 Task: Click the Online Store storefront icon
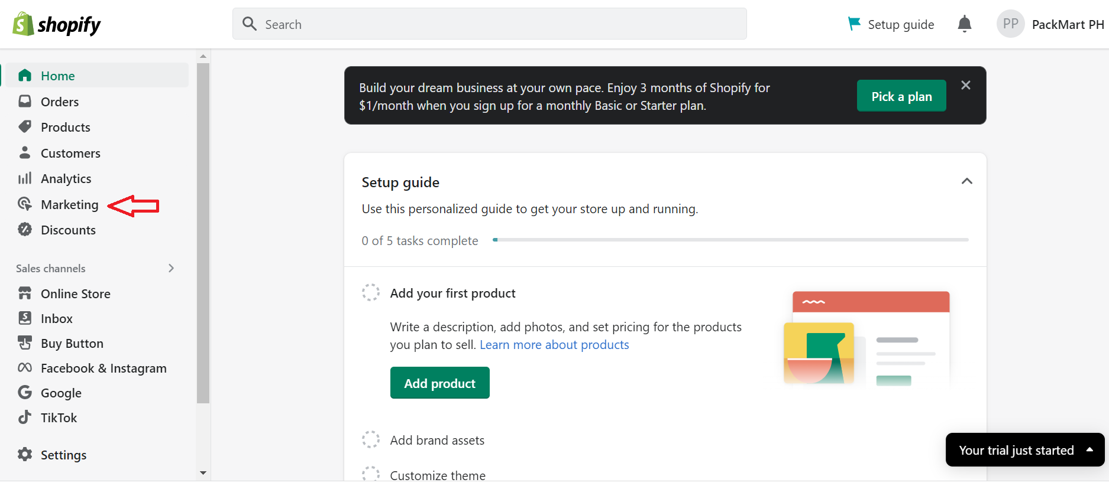click(25, 293)
